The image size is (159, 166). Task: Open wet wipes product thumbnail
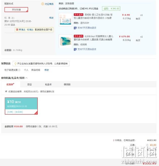66,20
